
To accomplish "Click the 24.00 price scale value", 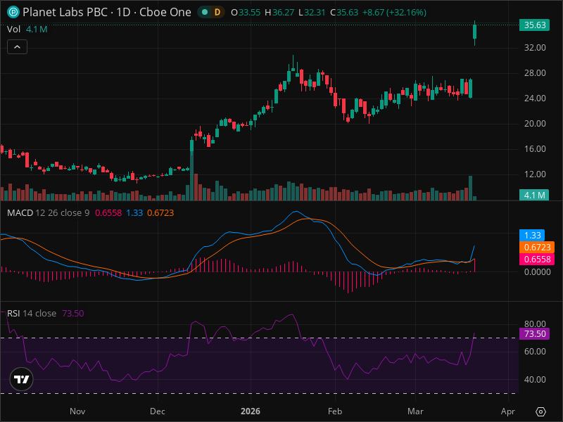I will [x=535, y=98].
